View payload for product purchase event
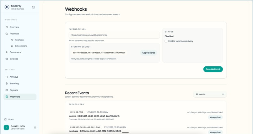 click(215, 132)
